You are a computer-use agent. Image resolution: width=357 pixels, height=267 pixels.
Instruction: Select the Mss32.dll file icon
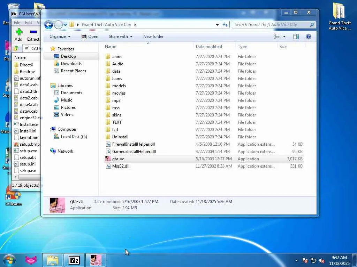click(108, 166)
